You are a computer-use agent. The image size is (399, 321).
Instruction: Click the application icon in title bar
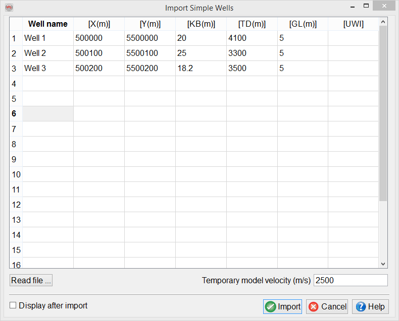tap(9, 8)
